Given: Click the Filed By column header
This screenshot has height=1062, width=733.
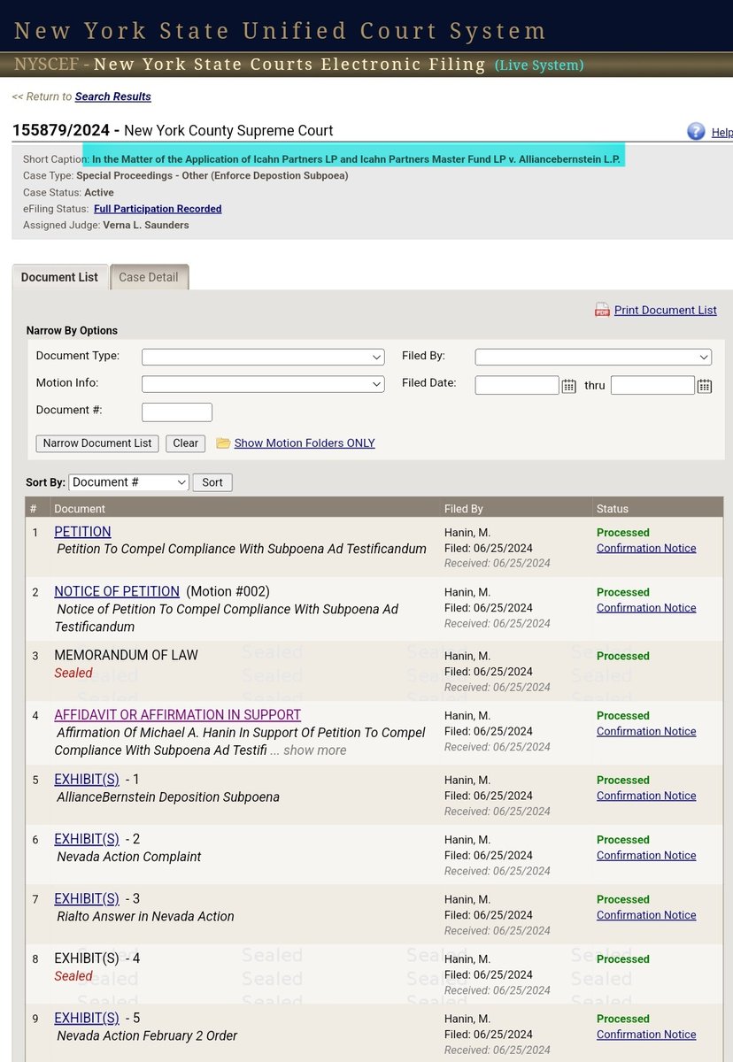Looking at the screenshot, I should [464, 509].
